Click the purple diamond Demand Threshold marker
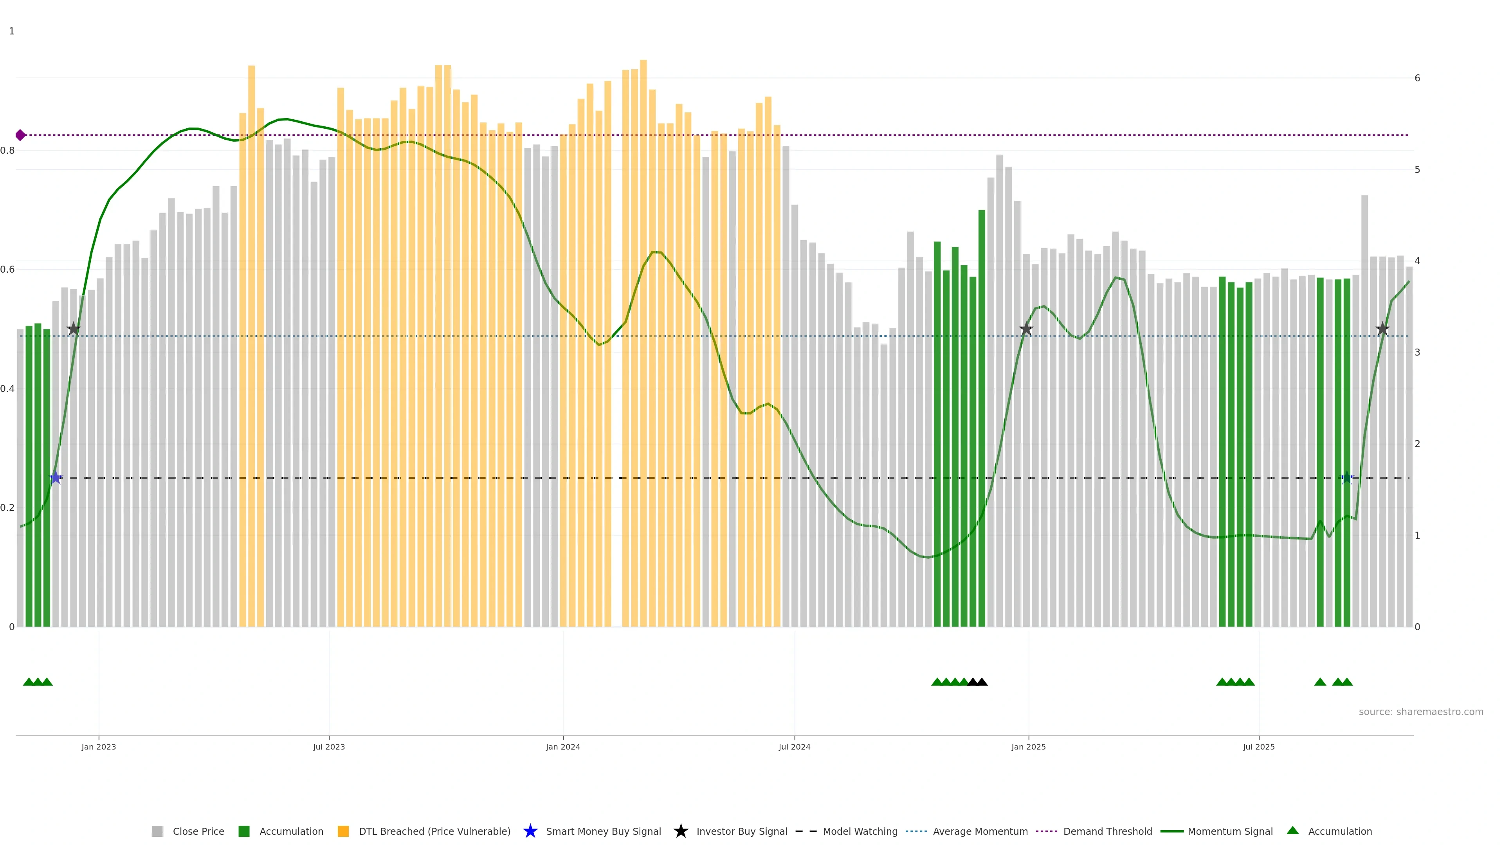The image size is (1503, 845). coord(20,135)
